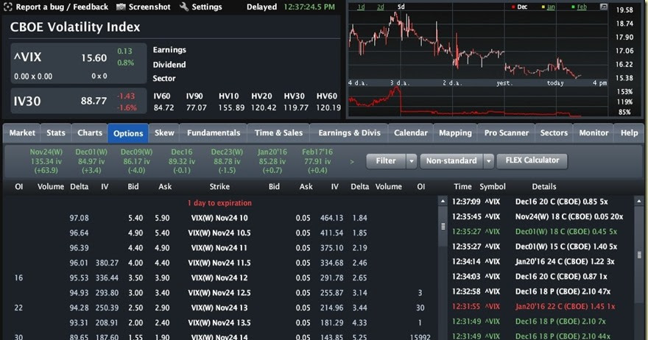
Task: Click the Non-standard button
Action: coord(451,160)
